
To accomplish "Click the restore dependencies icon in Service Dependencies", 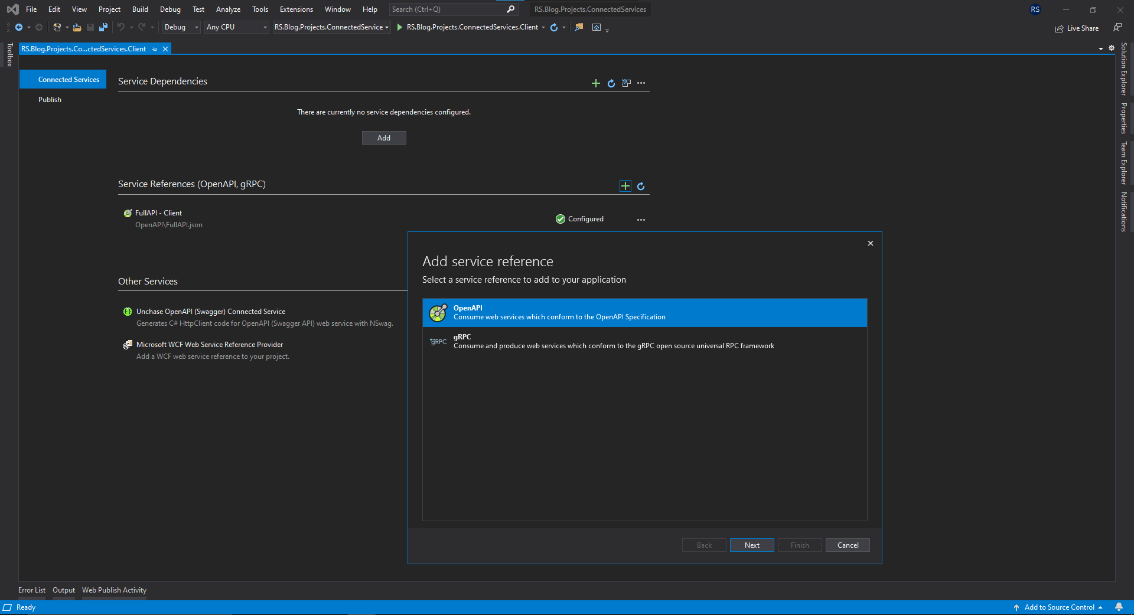I will pyautogui.click(x=627, y=83).
